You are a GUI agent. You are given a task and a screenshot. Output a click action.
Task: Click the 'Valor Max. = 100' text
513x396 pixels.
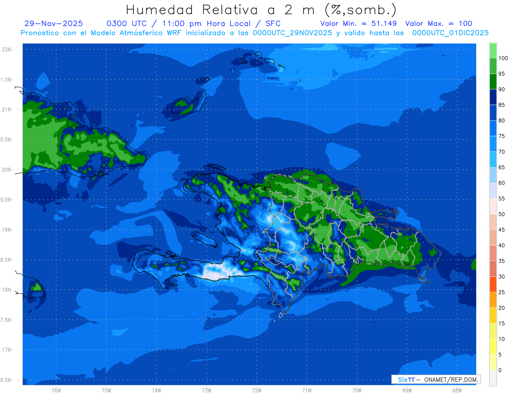pyautogui.click(x=439, y=23)
